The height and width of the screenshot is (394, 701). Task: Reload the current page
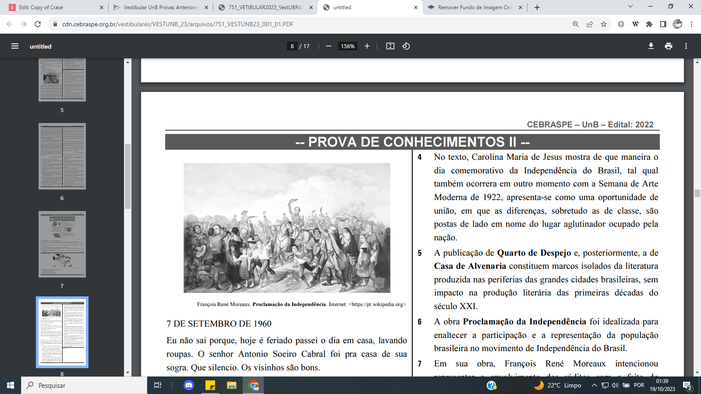[38, 24]
